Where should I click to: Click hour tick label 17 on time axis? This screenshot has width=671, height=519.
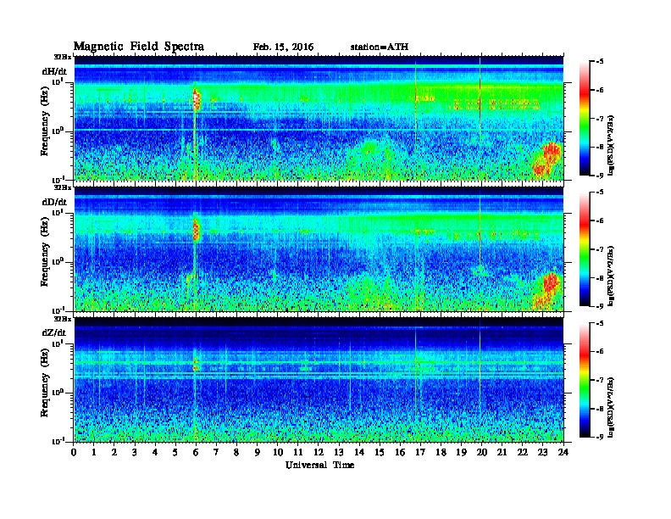tap(421, 452)
